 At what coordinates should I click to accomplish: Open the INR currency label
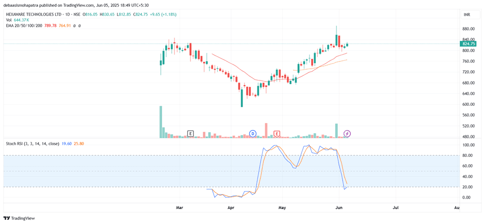click(466, 14)
